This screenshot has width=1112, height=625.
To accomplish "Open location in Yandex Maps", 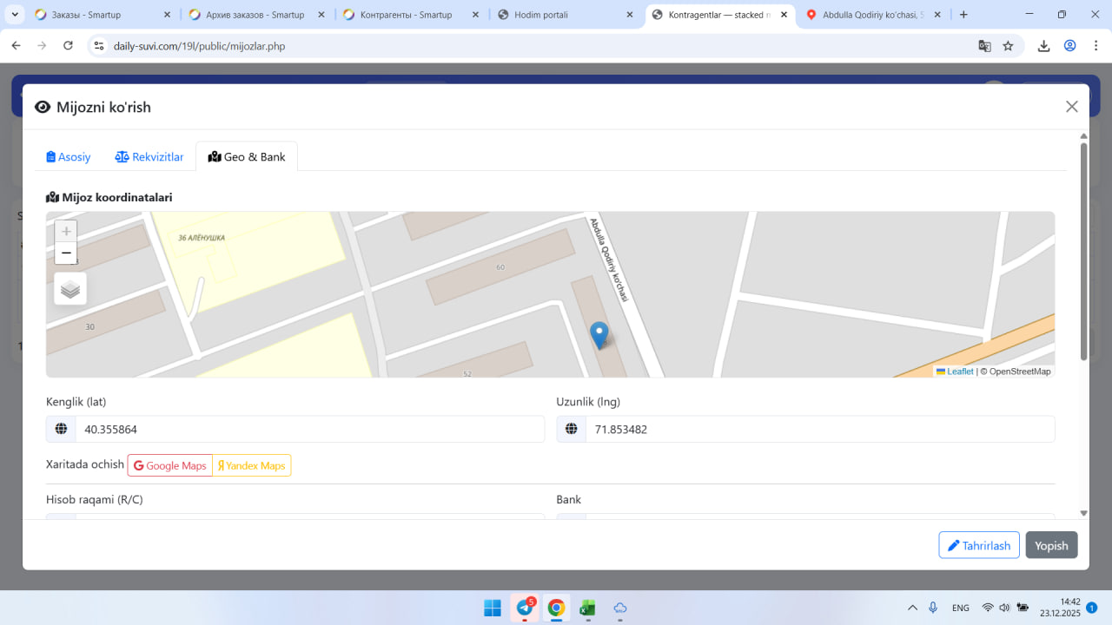I will point(251,466).
